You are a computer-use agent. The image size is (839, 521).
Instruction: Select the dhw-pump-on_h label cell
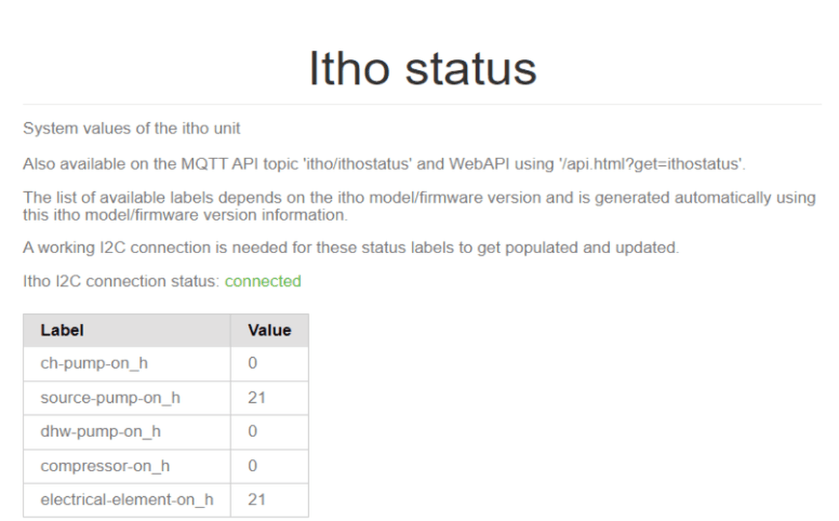point(127,431)
